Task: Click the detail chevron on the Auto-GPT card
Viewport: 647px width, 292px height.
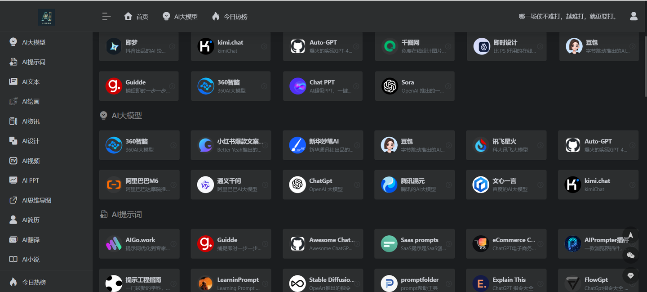Action: point(356,46)
